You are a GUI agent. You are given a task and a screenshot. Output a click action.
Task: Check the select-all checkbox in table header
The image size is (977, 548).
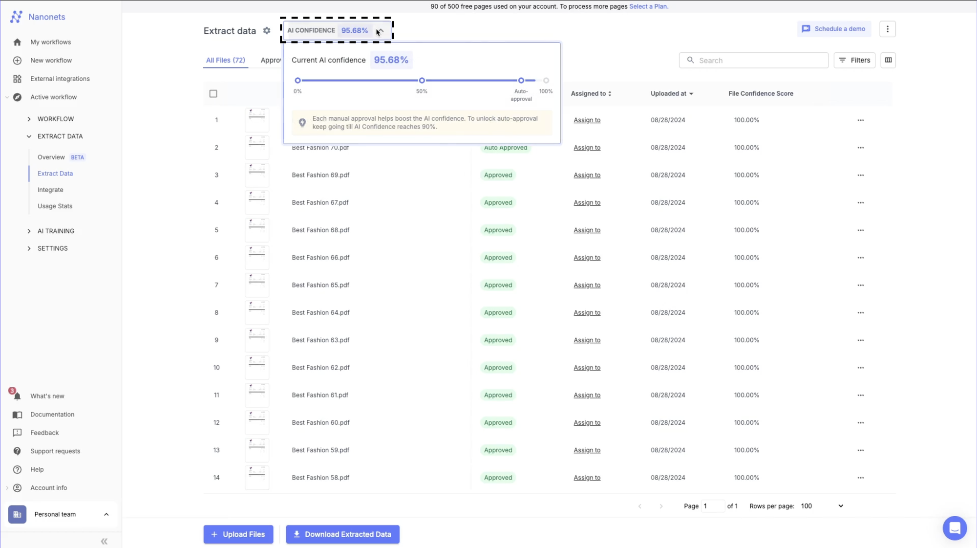[213, 93]
